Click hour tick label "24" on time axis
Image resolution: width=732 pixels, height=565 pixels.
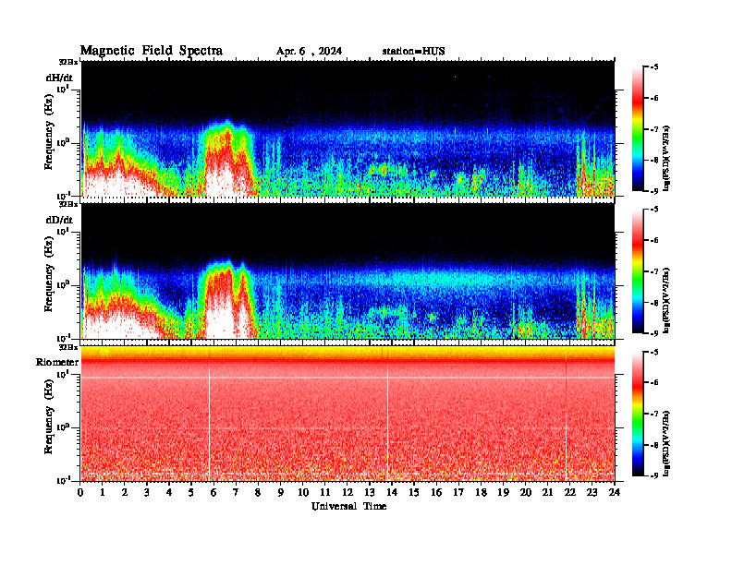(615, 492)
